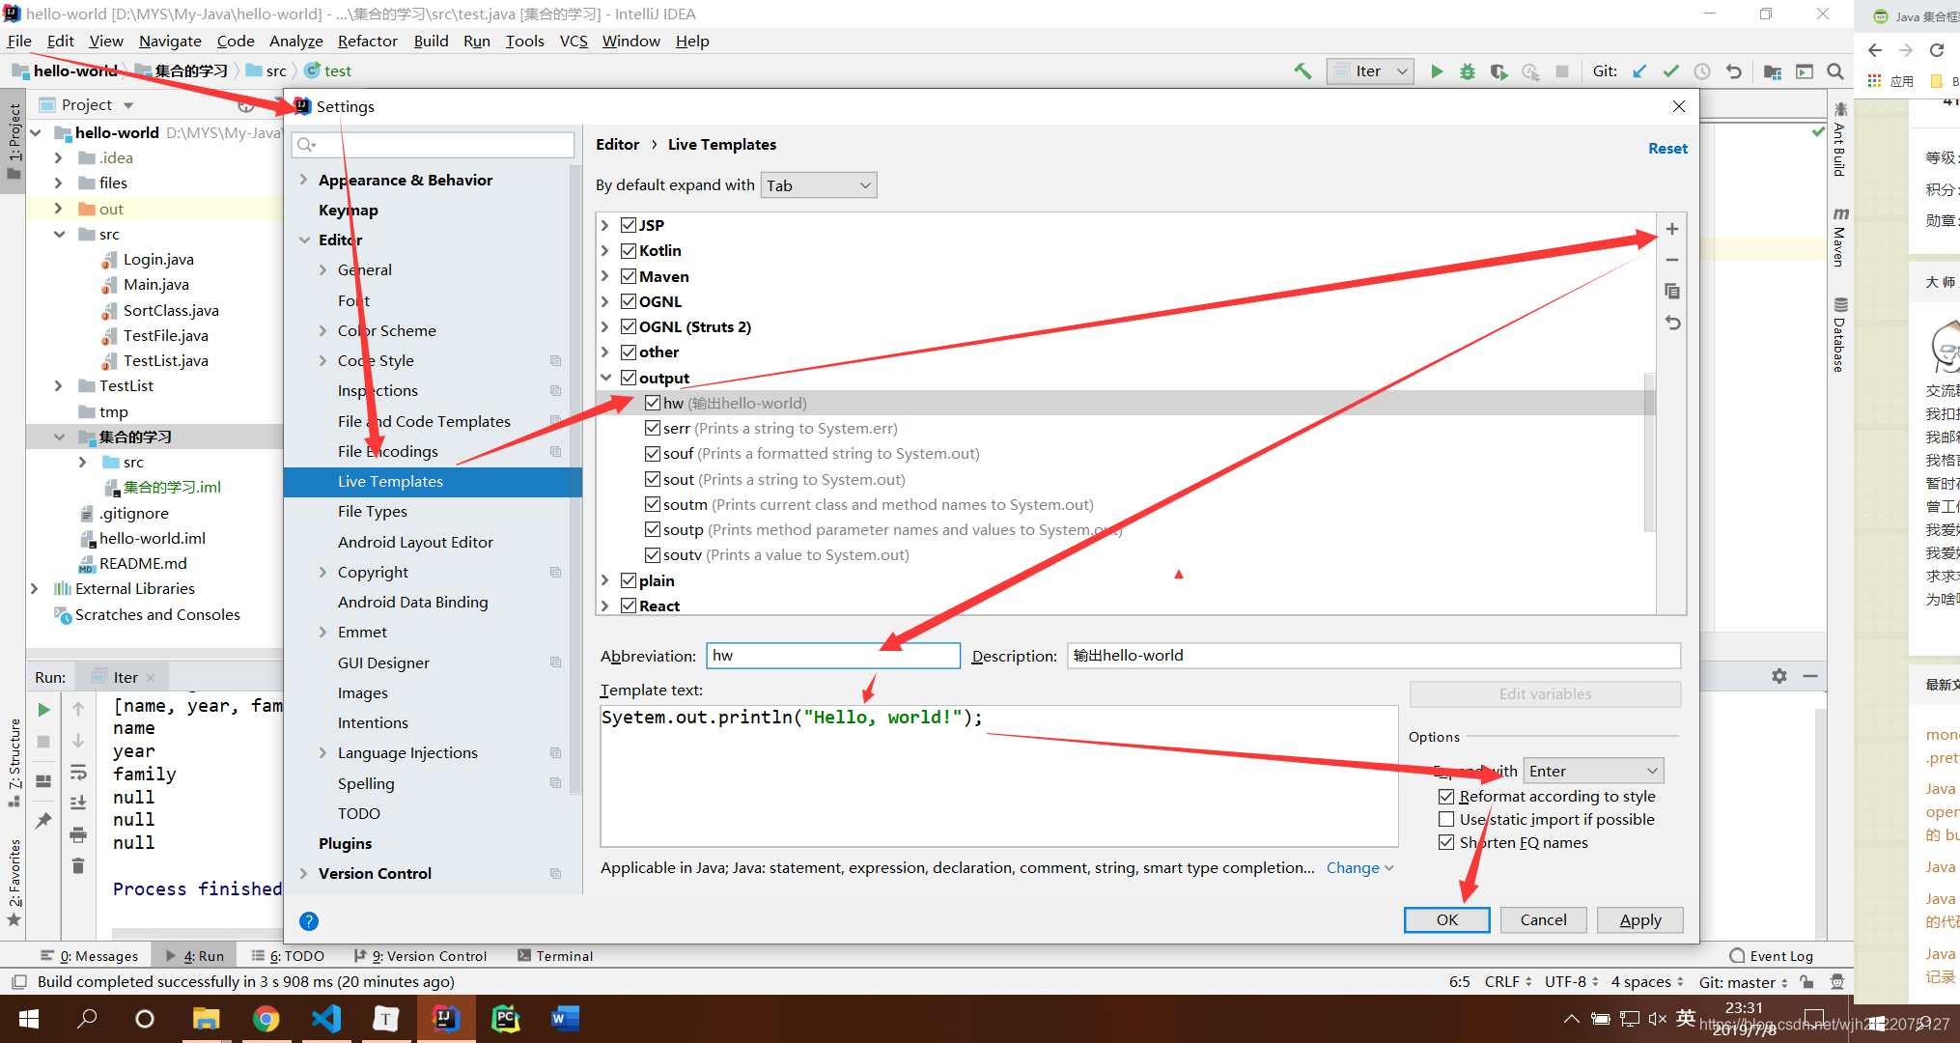Image resolution: width=1960 pixels, height=1043 pixels.
Task: Click the Git commit checkmark icon
Action: tap(1670, 71)
